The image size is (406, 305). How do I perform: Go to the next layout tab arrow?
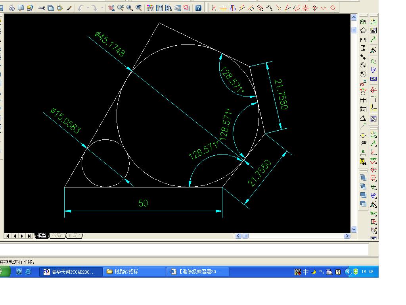click(x=22, y=236)
